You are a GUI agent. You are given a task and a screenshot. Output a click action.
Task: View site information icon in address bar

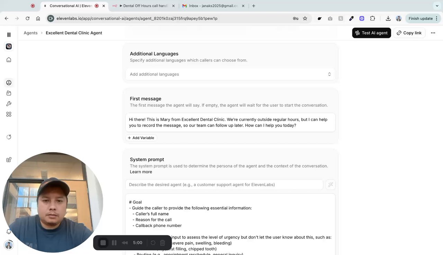click(x=51, y=19)
